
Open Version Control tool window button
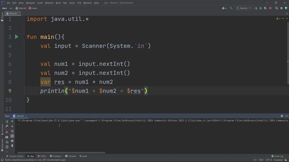[15, 156]
